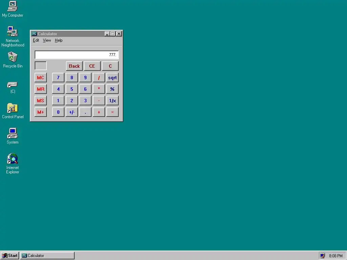Click the Calculator taskbar button

[x=47, y=256]
